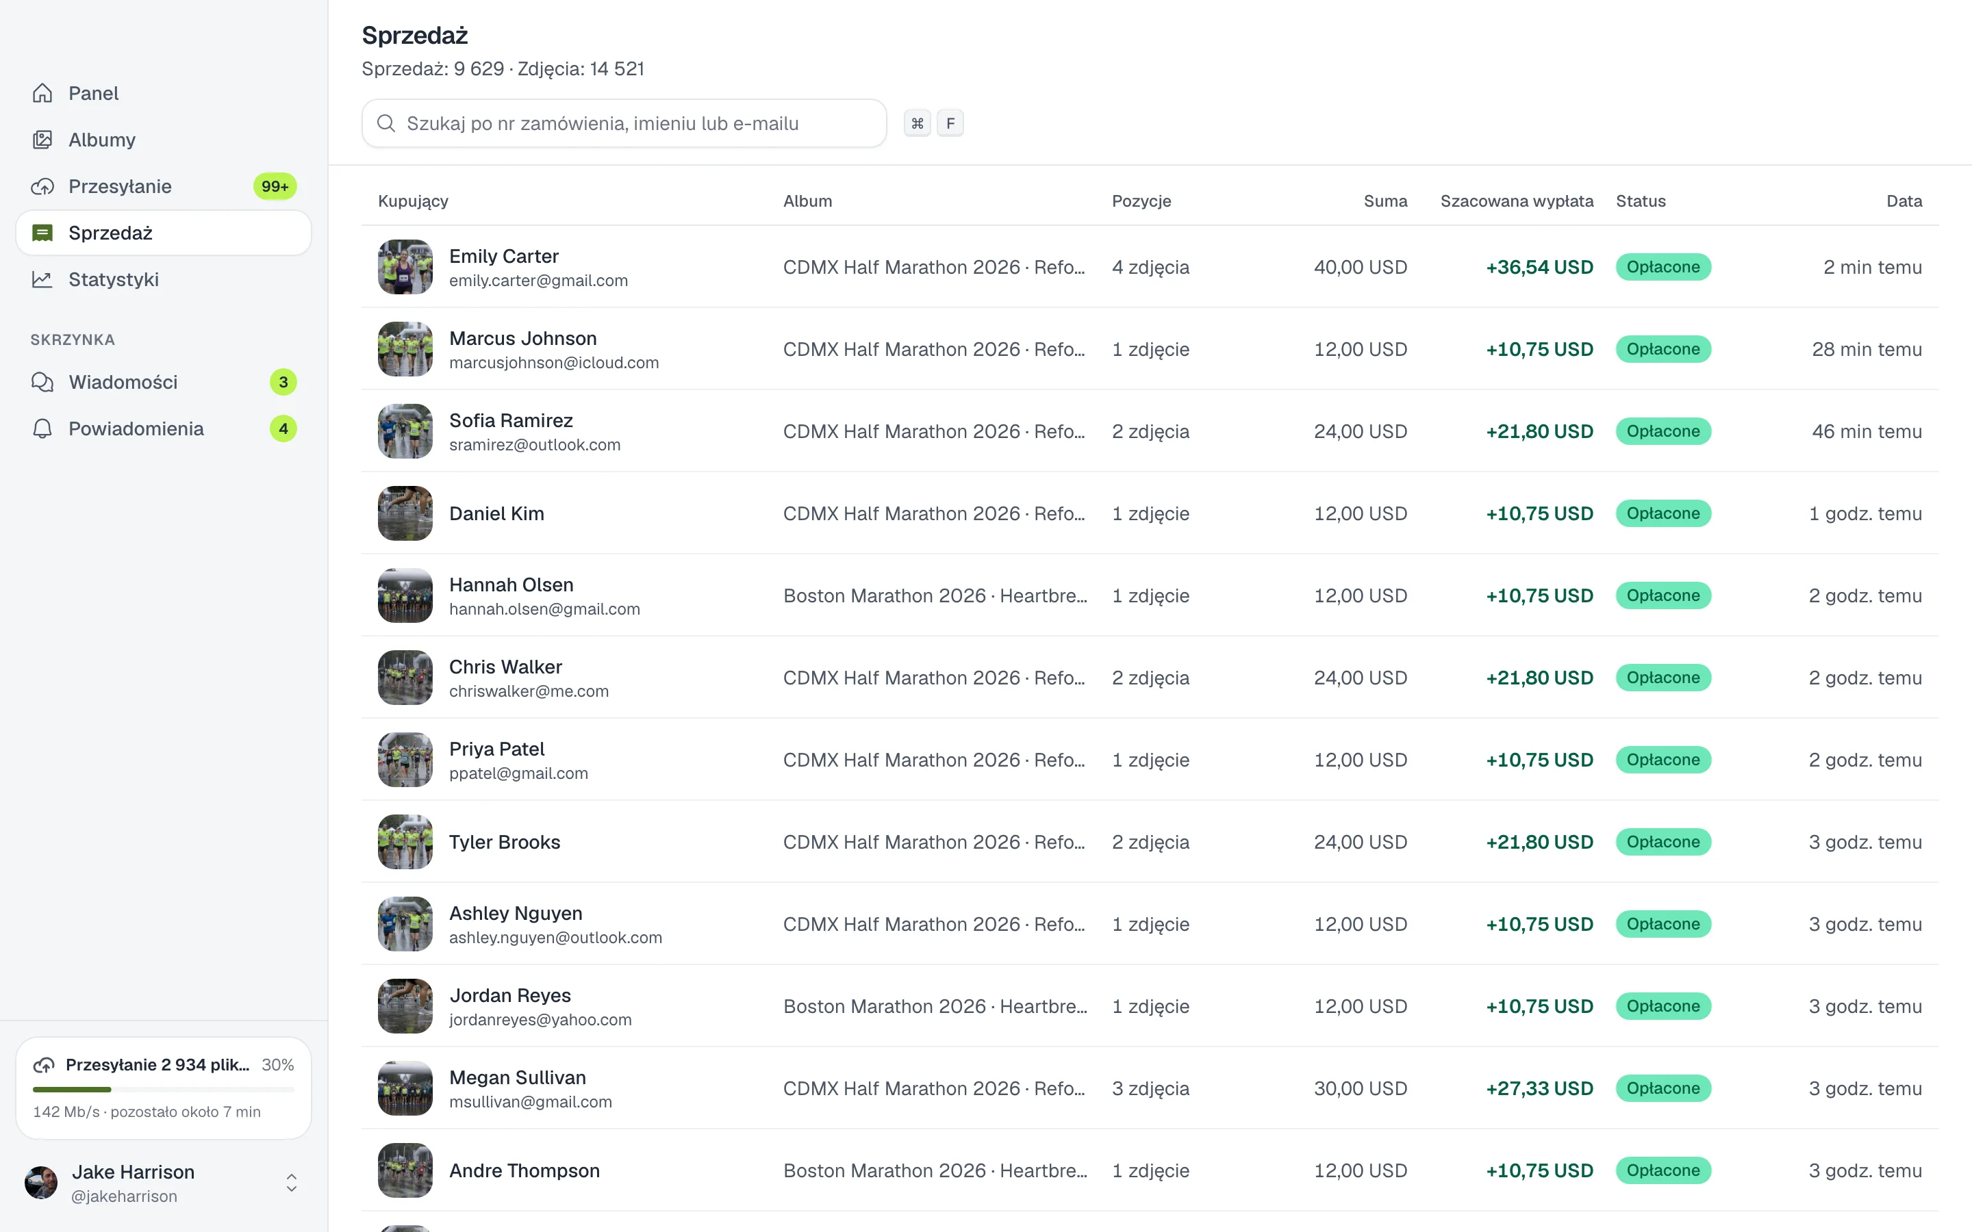Click the Statystyki chart icon
1972x1232 pixels.
[42, 279]
